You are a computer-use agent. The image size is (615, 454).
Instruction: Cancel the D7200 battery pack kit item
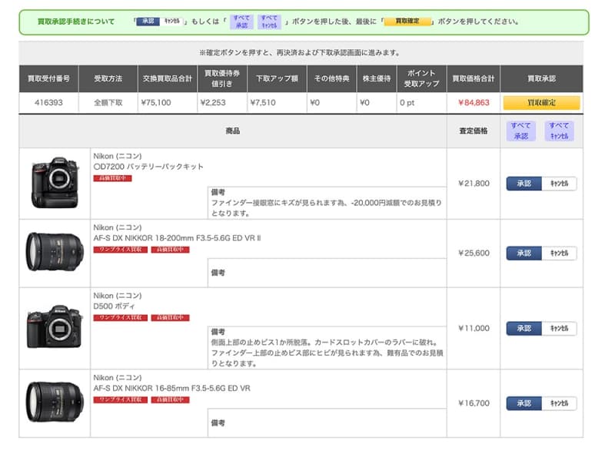coord(559,184)
